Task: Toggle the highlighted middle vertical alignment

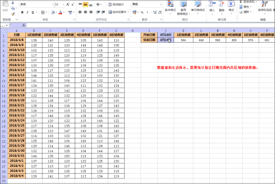Action: (86, 4)
